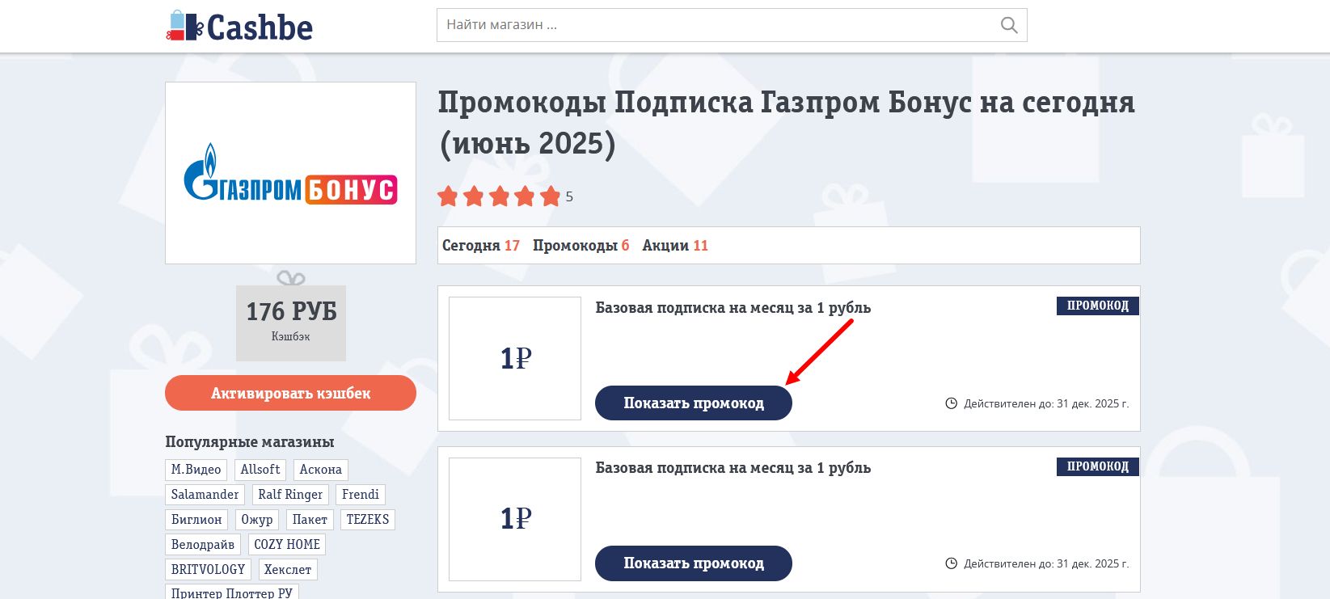The width and height of the screenshot is (1330, 599).
Task: Open the Salamander store tag
Action: [205, 495]
